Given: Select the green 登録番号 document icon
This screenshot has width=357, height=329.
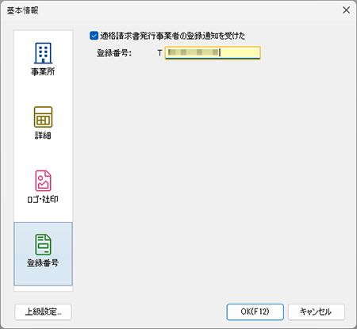Looking at the screenshot, I should click(x=43, y=244).
